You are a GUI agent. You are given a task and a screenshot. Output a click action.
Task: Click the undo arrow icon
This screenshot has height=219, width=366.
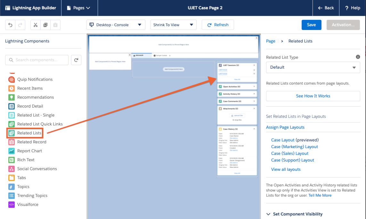click(x=10, y=25)
